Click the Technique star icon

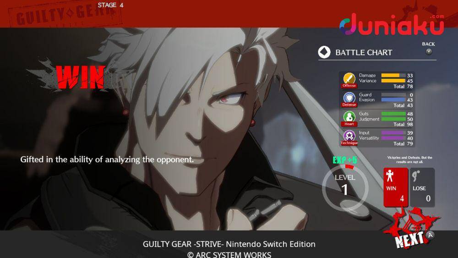click(349, 136)
